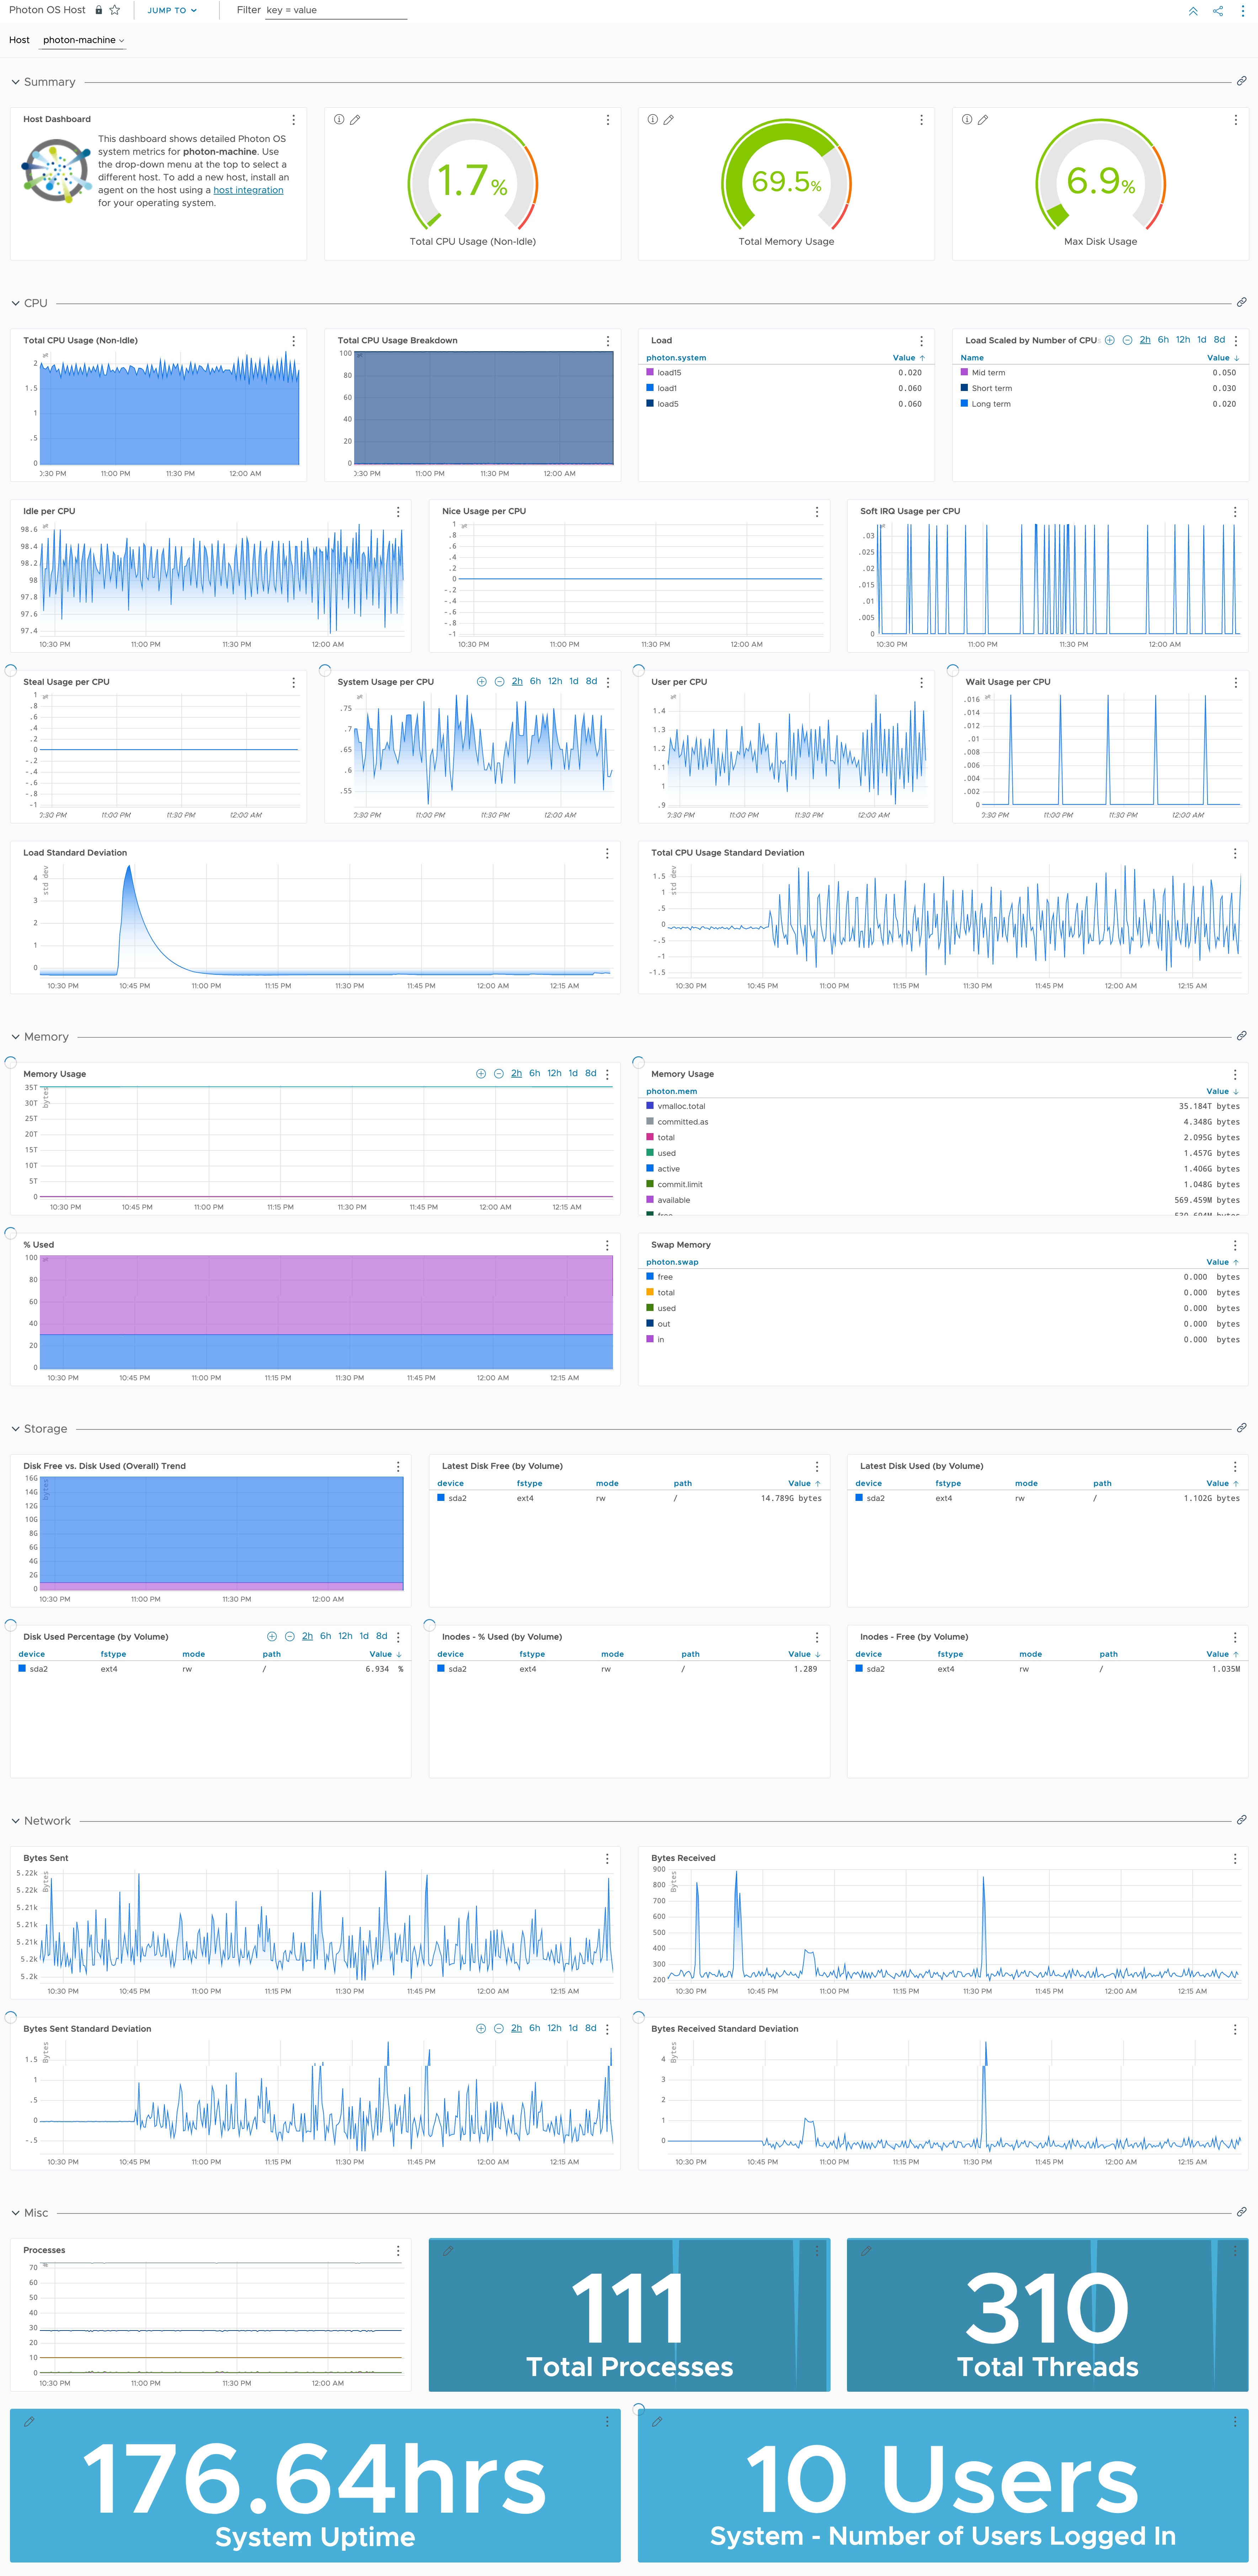Click load15 purple legend swatch
The height and width of the screenshot is (2576, 1258).
pyautogui.click(x=650, y=372)
